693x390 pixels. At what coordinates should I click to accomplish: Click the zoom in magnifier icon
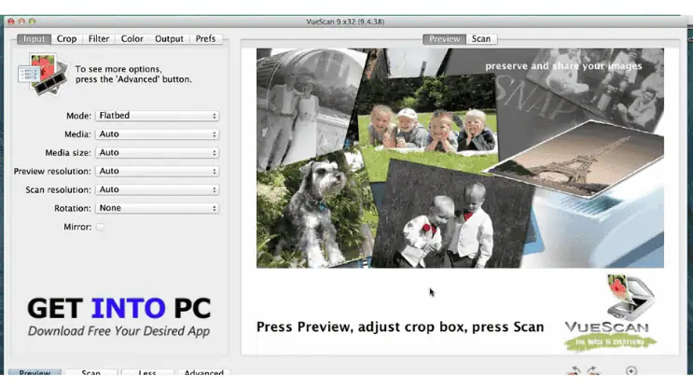point(631,371)
